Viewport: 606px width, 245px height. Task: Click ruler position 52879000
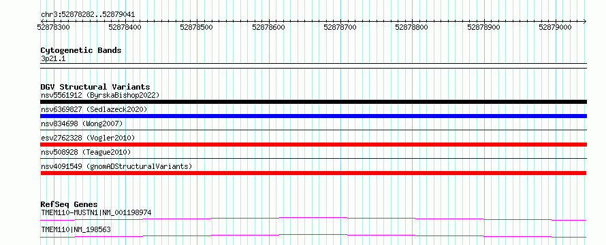(556, 27)
